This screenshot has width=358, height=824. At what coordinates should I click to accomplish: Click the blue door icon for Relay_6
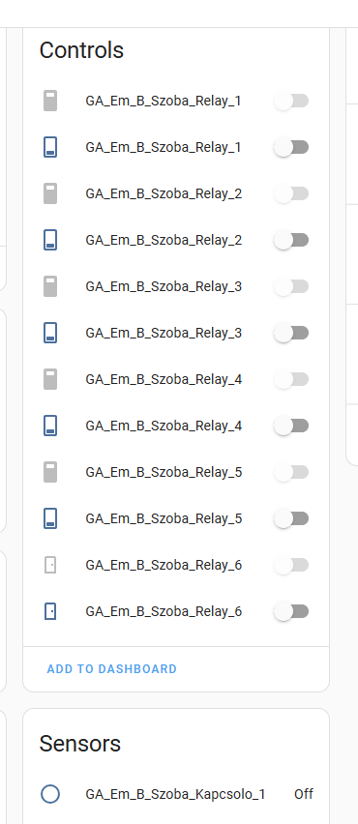point(50,611)
